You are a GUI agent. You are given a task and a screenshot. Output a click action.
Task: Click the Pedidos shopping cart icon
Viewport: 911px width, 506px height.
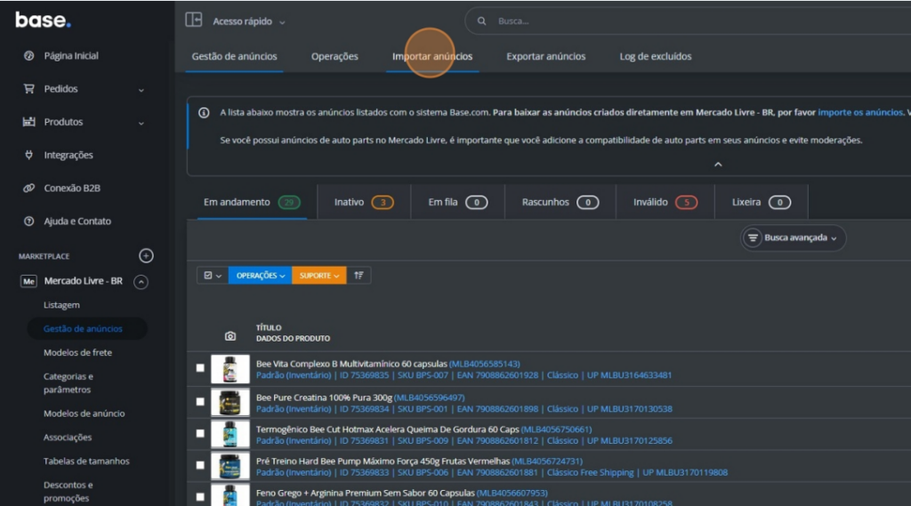tap(28, 89)
